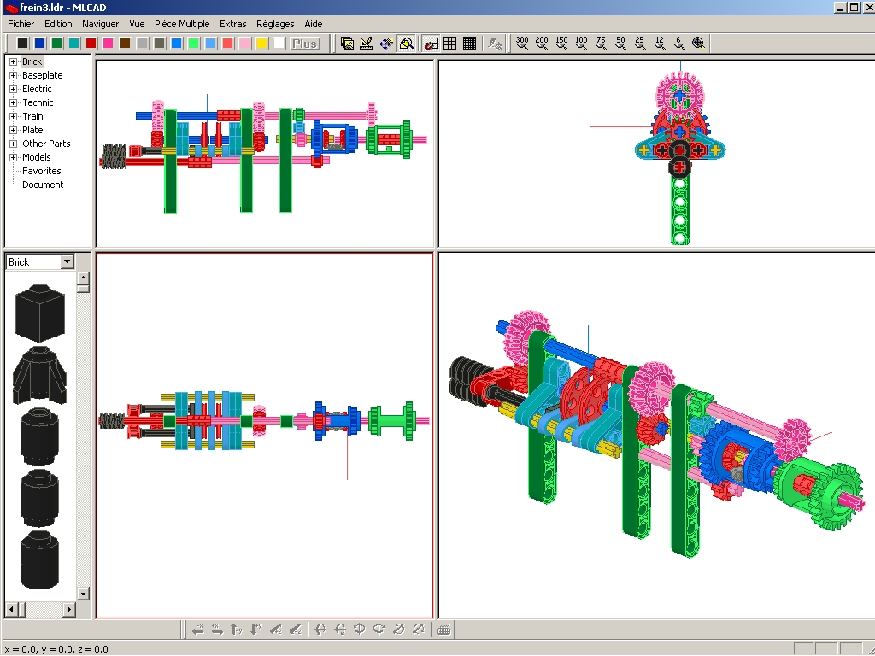875x656 pixels.
Task: Set zoom to 150 percent
Action: click(561, 43)
